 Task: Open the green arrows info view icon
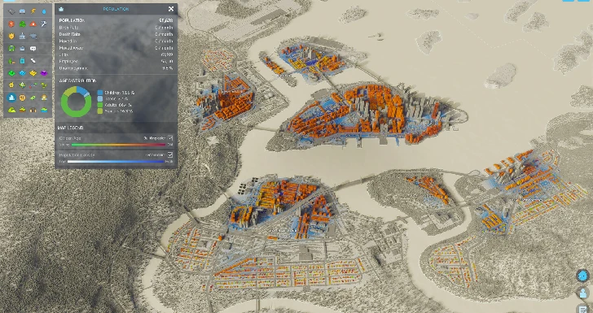22,85
